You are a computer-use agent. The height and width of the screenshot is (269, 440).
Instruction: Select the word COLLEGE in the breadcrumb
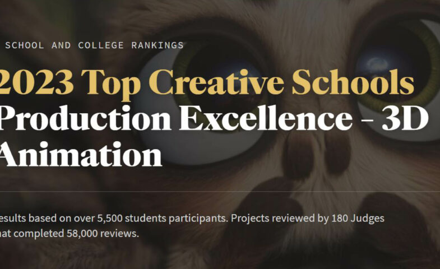tap(101, 45)
